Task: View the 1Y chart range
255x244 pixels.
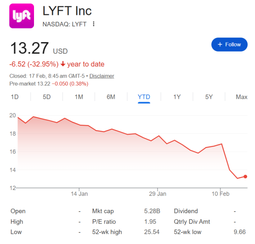Action: (177, 97)
